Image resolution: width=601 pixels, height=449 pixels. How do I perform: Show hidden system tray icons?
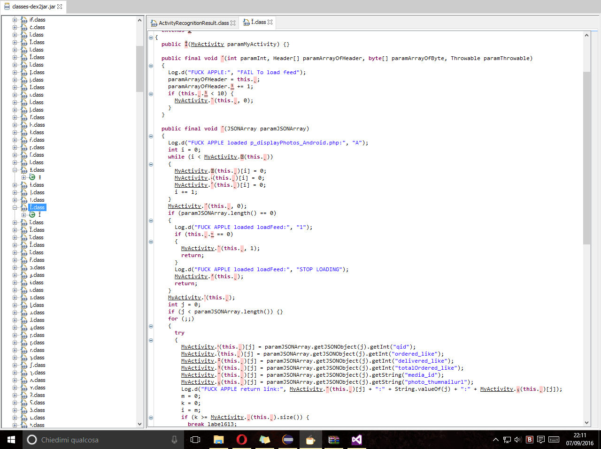495,440
